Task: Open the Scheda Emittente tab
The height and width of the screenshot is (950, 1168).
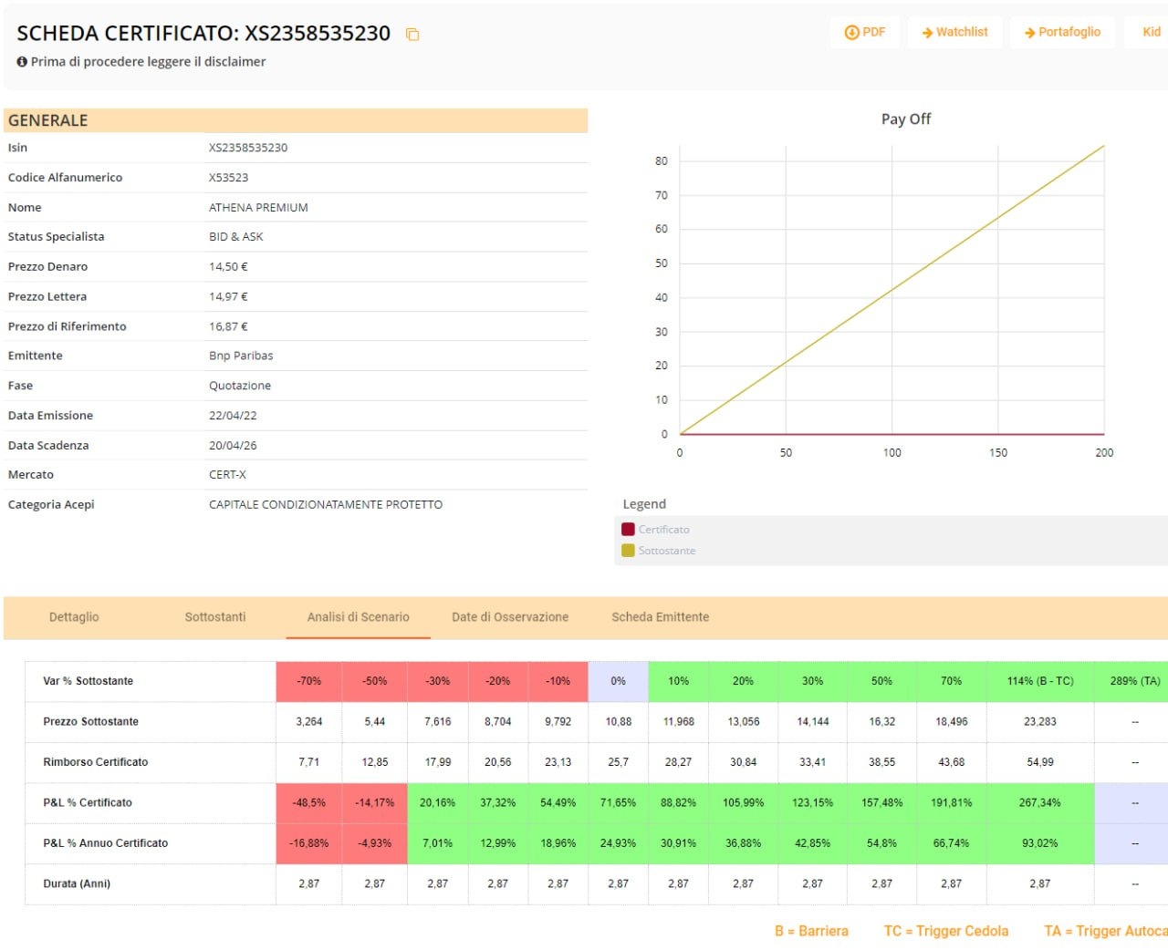Action: 660,617
